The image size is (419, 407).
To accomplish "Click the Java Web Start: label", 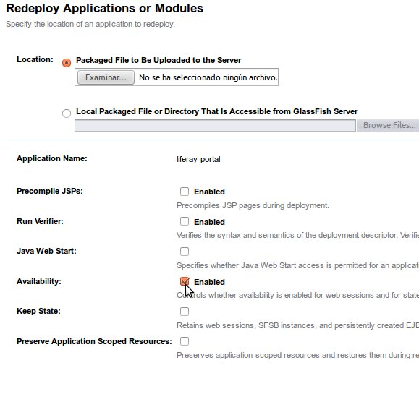I will point(46,251).
